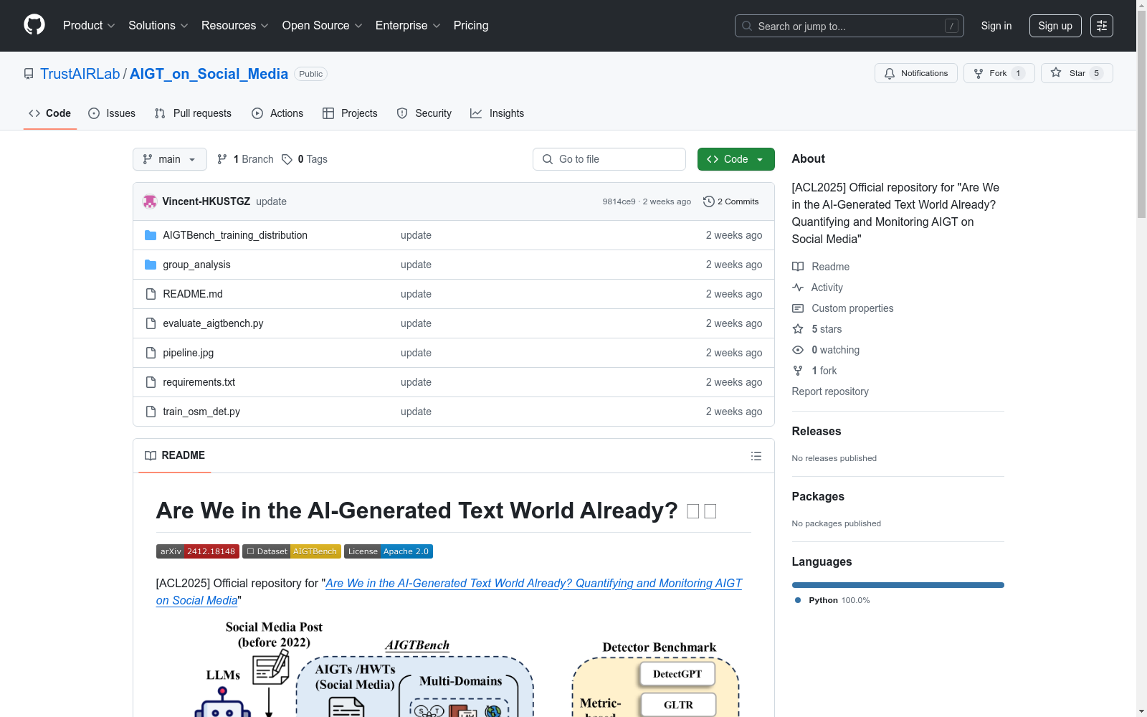Click the Custom properties icon

point(798,308)
